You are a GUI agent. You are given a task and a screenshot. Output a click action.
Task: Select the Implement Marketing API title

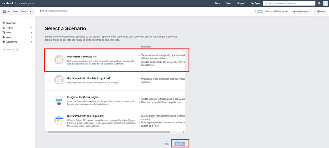click(82, 57)
